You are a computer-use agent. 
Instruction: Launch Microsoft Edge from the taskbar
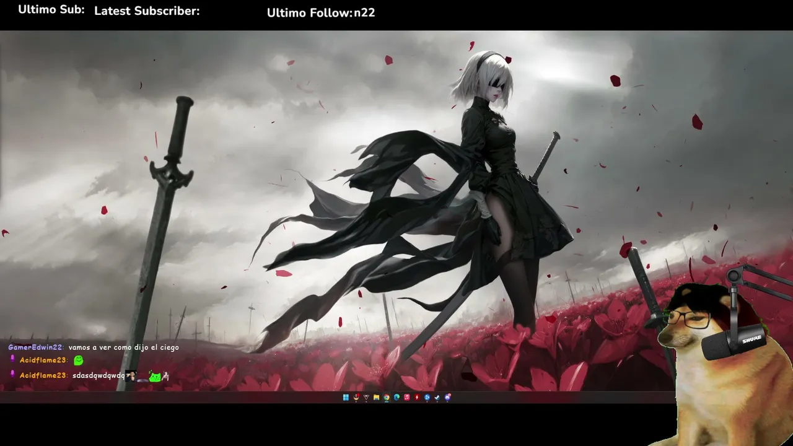click(x=396, y=398)
